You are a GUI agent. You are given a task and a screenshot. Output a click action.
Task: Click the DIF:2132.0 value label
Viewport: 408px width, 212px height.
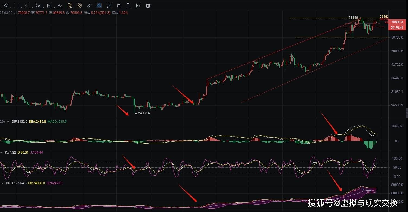[x=20, y=122]
